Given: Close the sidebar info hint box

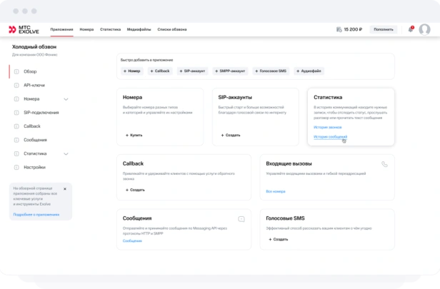Looking at the screenshot, I should pyautogui.click(x=65, y=189).
